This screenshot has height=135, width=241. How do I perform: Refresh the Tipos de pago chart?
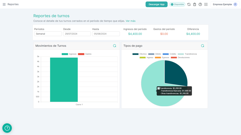(x=202, y=46)
